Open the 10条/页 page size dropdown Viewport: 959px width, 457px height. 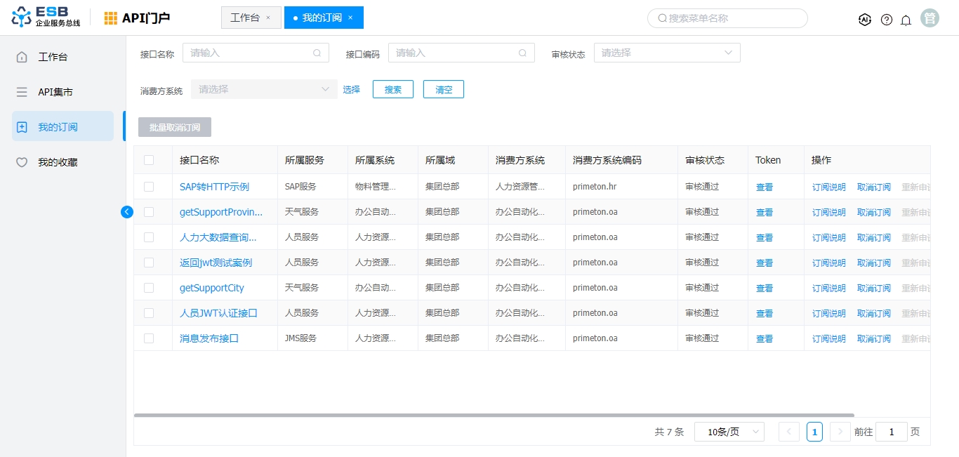click(729, 432)
